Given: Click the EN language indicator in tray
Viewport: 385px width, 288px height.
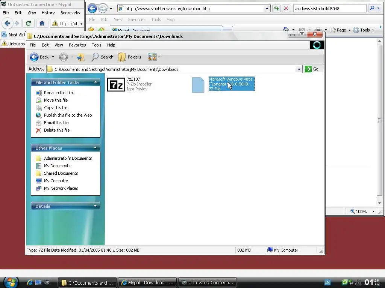Looking at the screenshot, I should 327,283.
